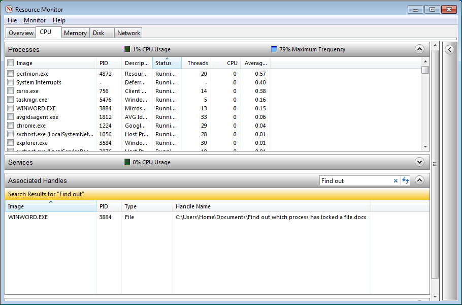Select the WINWORD.EXE handle result row
This screenshot has height=305, width=462.
coord(217,217)
